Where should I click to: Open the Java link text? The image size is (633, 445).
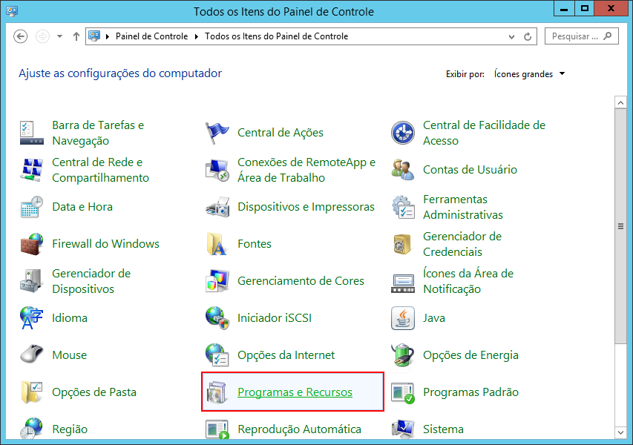click(x=434, y=318)
